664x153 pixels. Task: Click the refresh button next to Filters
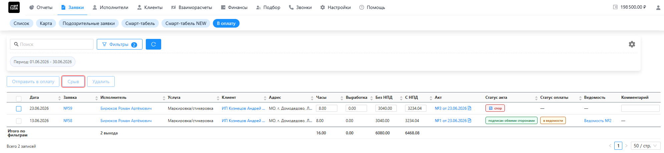[153, 44]
